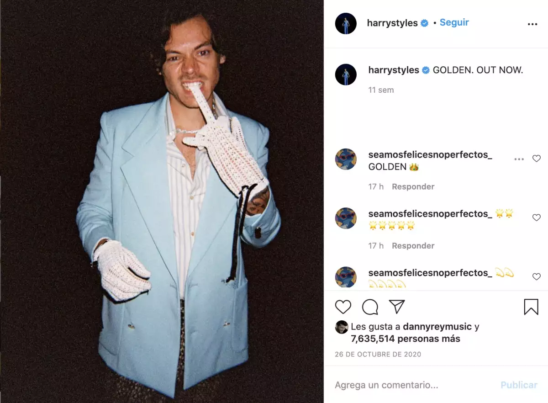The width and height of the screenshot is (548, 403).
Task: Save the post with the bookmark icon
Action: pos(531,307)
